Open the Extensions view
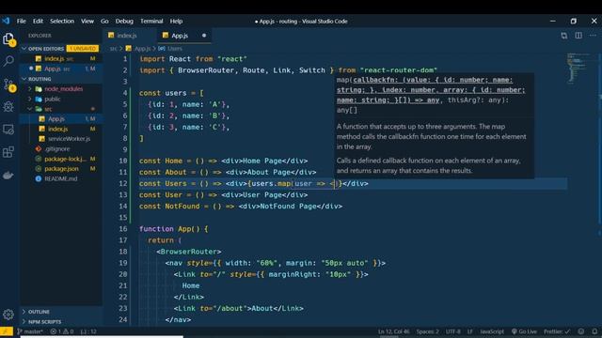This screenshot has width=602, height=338. [8, 152]
